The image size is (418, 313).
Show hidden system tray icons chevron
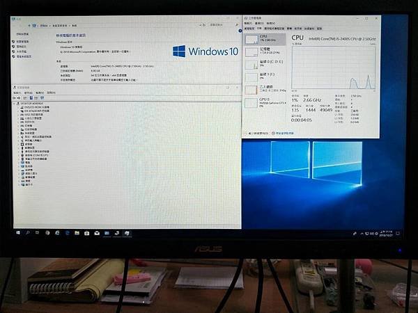[362, 234]
